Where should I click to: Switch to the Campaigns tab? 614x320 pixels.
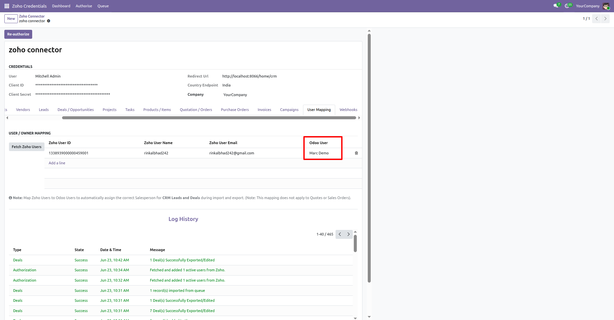[x=289, y=110]
